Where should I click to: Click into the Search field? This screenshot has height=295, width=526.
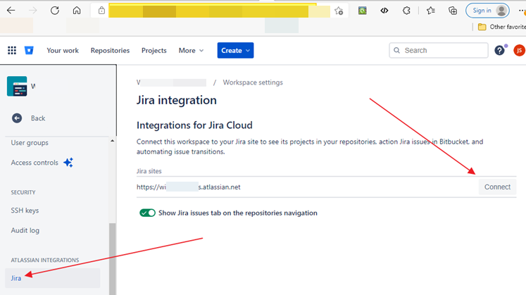click(x=439, y=50)
